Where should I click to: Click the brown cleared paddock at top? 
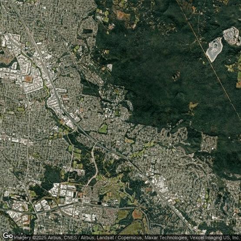123,15
